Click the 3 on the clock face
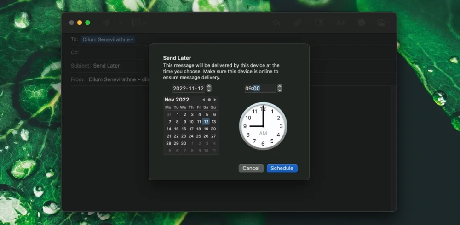 point(281,126)
